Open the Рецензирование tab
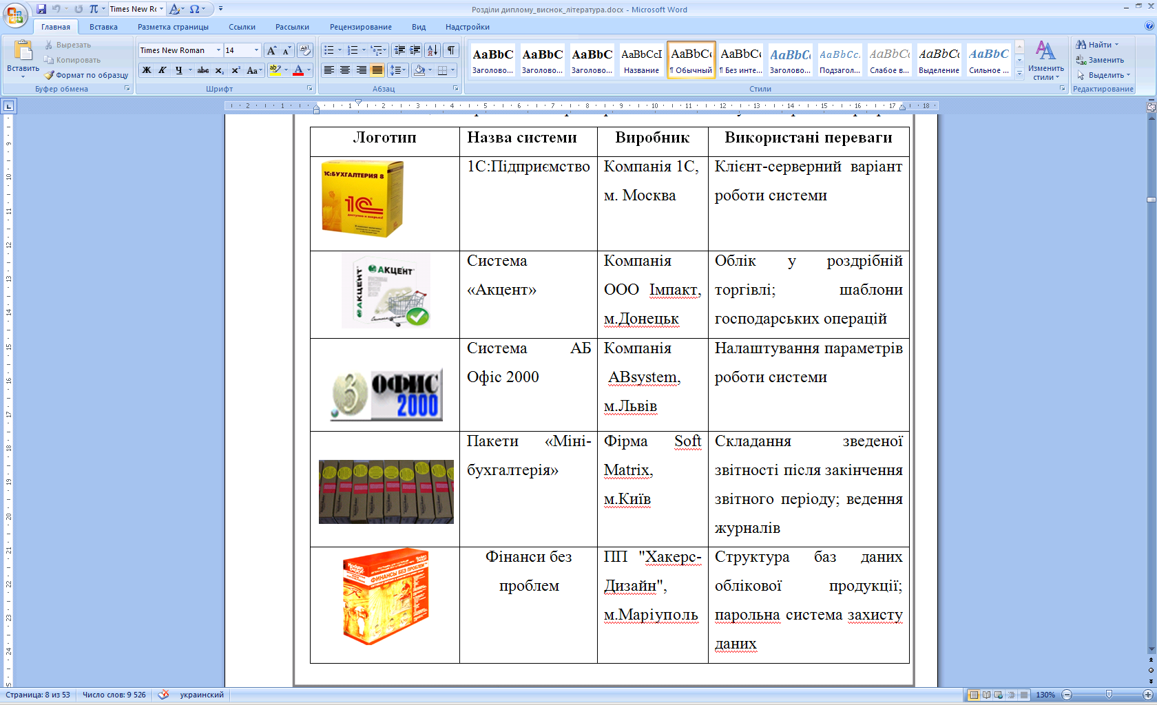This screenshot has height=705, width=1157. [360, 27]
